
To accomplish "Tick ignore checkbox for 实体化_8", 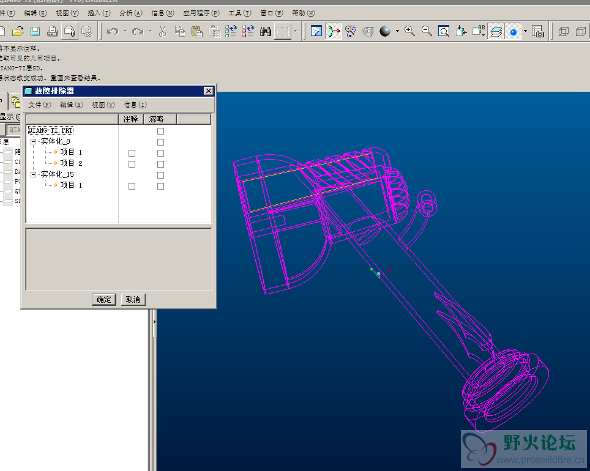I will (x=161, y=142).
